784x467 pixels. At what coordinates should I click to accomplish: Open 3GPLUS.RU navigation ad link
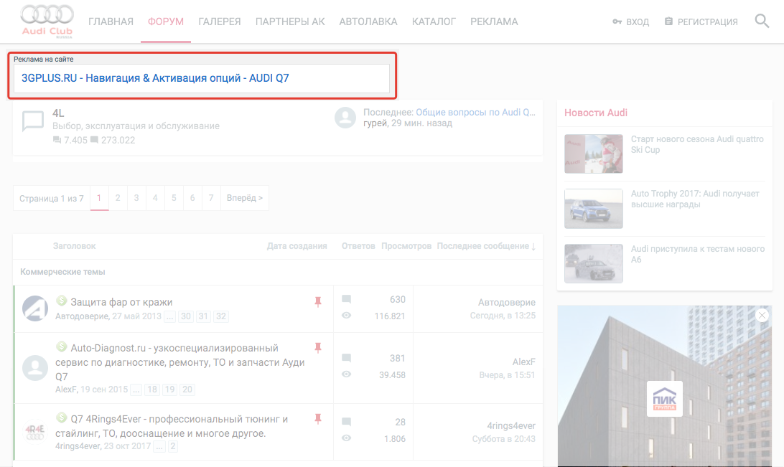tap(155, 78)
